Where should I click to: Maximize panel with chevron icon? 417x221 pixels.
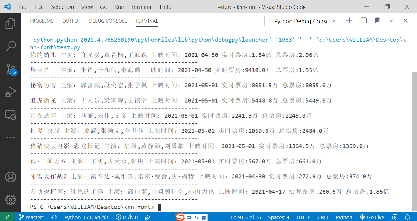[x=392, y=21]
